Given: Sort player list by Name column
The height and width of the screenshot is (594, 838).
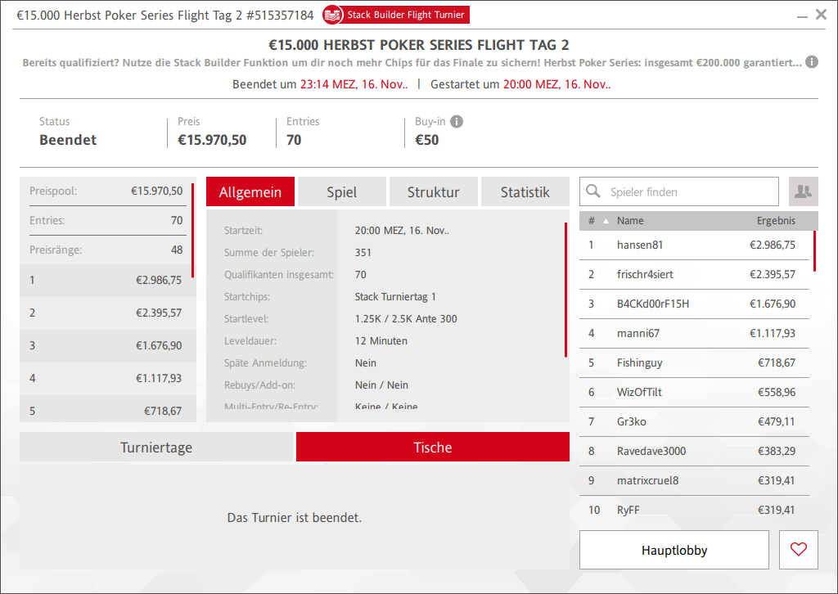Looking at the screenshot, I should click(x=630, y=221).
